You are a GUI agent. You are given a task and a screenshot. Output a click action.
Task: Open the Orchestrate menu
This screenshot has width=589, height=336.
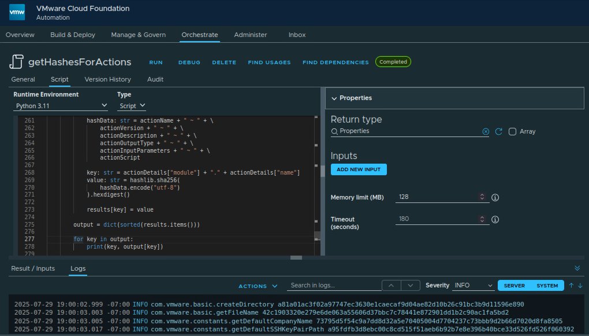coord(199,35)
